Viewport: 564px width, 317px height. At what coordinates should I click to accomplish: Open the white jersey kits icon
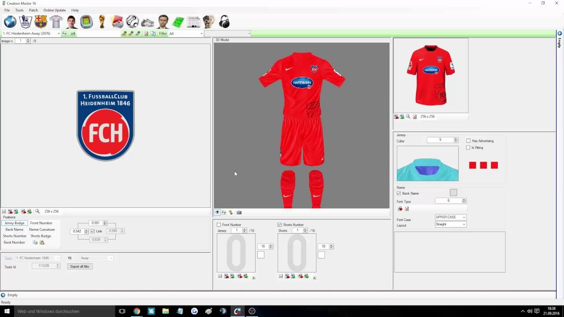pos(56,22)
